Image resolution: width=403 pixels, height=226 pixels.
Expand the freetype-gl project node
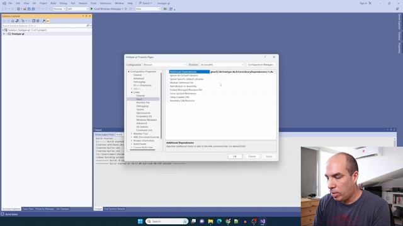[4, 34]
